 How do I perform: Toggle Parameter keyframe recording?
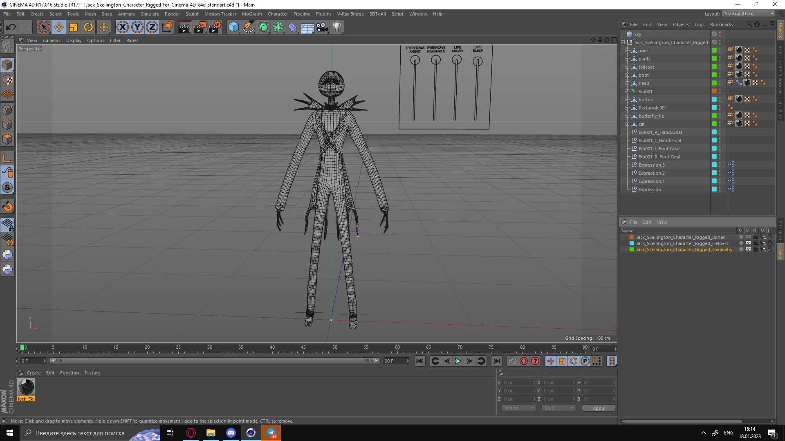[x=585, y=361]
